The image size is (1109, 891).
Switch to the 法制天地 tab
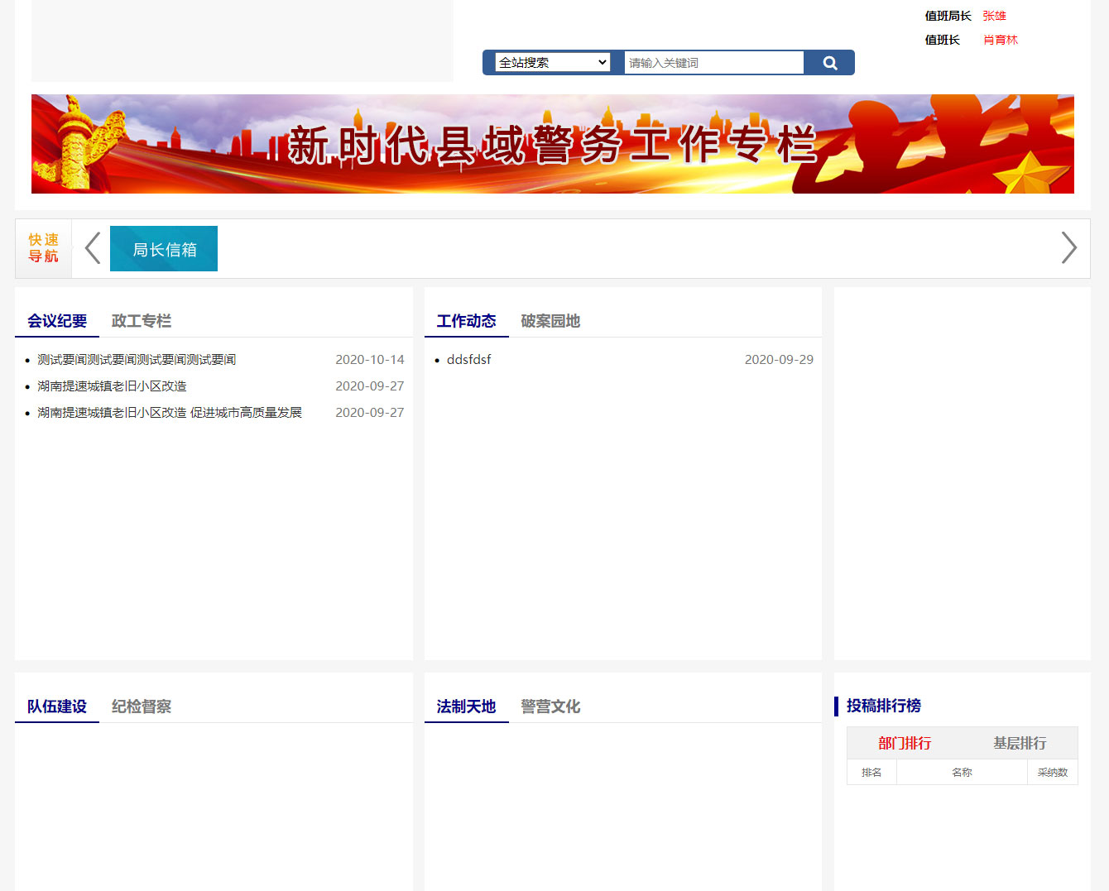466,707
